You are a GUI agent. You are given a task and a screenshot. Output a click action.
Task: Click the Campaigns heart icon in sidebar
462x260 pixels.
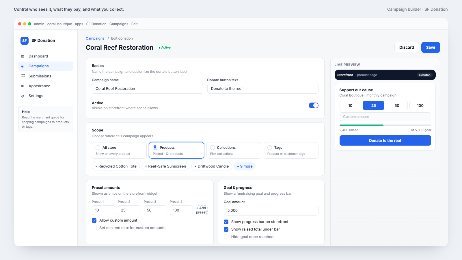(23, 66)
